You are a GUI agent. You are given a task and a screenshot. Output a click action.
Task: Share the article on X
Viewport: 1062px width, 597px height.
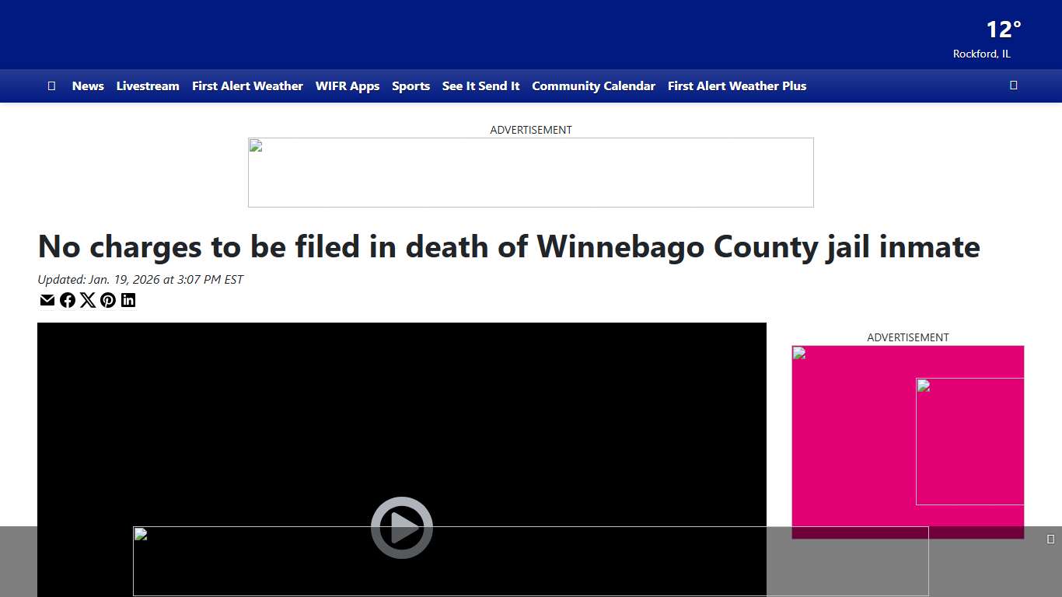88,300
